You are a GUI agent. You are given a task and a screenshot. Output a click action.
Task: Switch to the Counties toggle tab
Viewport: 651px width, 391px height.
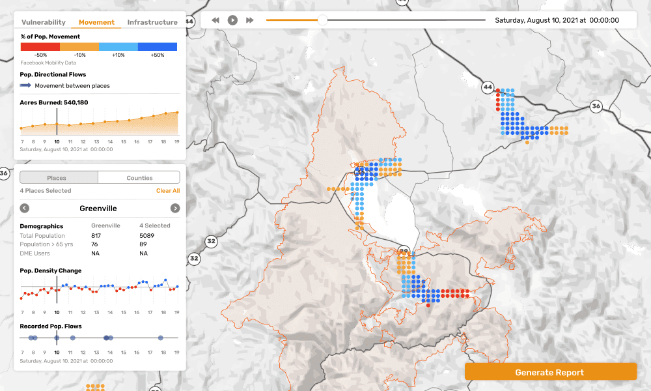pos(139,177)
